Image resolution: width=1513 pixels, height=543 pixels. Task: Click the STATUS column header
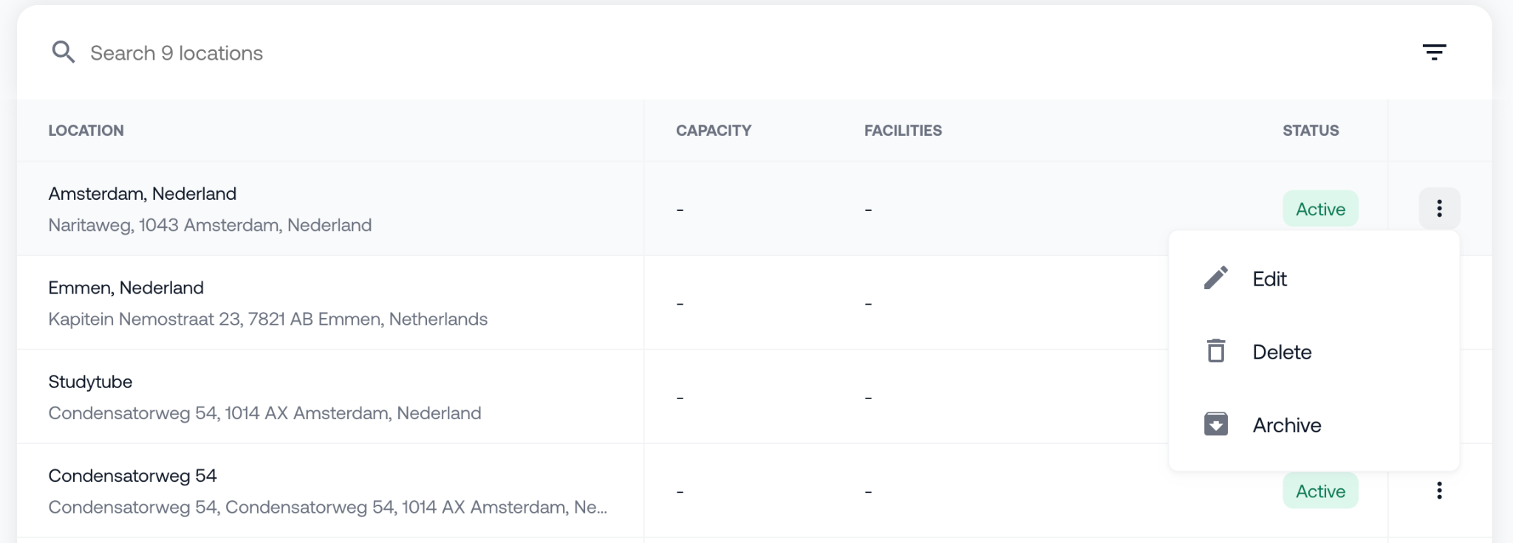(1310, 131)
